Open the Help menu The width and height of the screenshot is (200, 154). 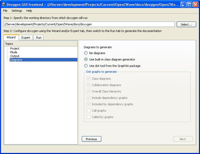[29, 11]
